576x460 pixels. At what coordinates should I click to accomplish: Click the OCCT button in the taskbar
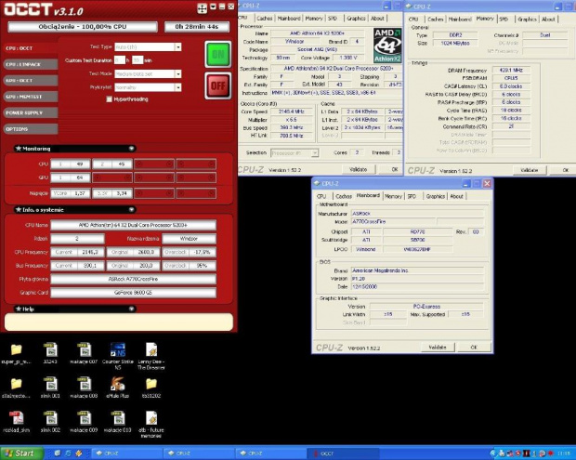343,453
